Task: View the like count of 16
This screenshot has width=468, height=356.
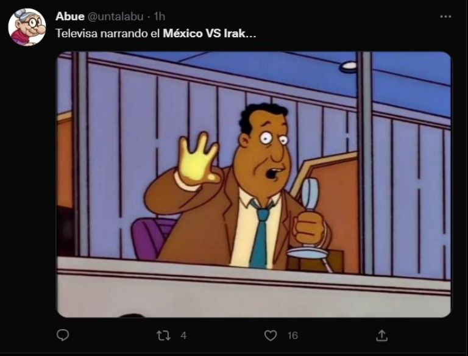Action: [x=292, y=336]
